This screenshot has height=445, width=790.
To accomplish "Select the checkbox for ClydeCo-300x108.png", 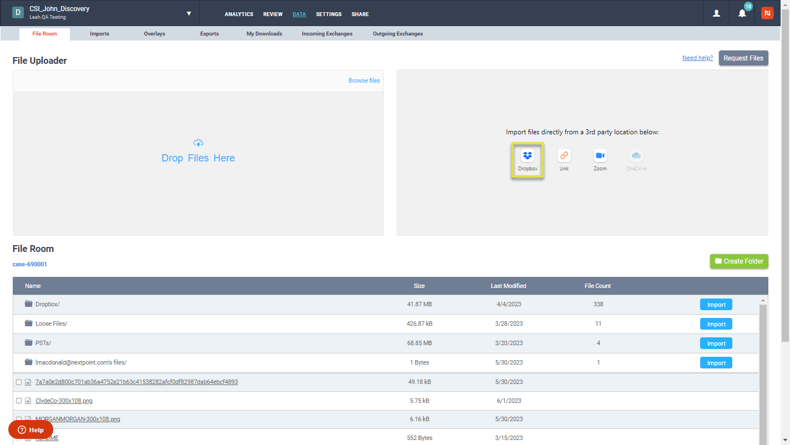I will (19, 401).
